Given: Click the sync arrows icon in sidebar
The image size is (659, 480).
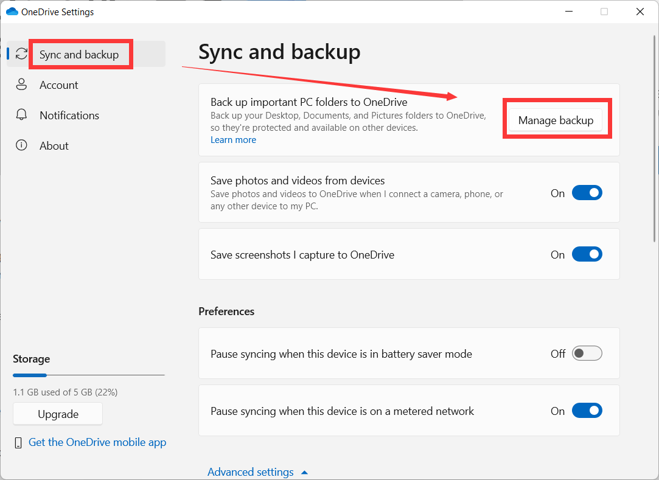Looking at the screenshot, I should [22, 54].
